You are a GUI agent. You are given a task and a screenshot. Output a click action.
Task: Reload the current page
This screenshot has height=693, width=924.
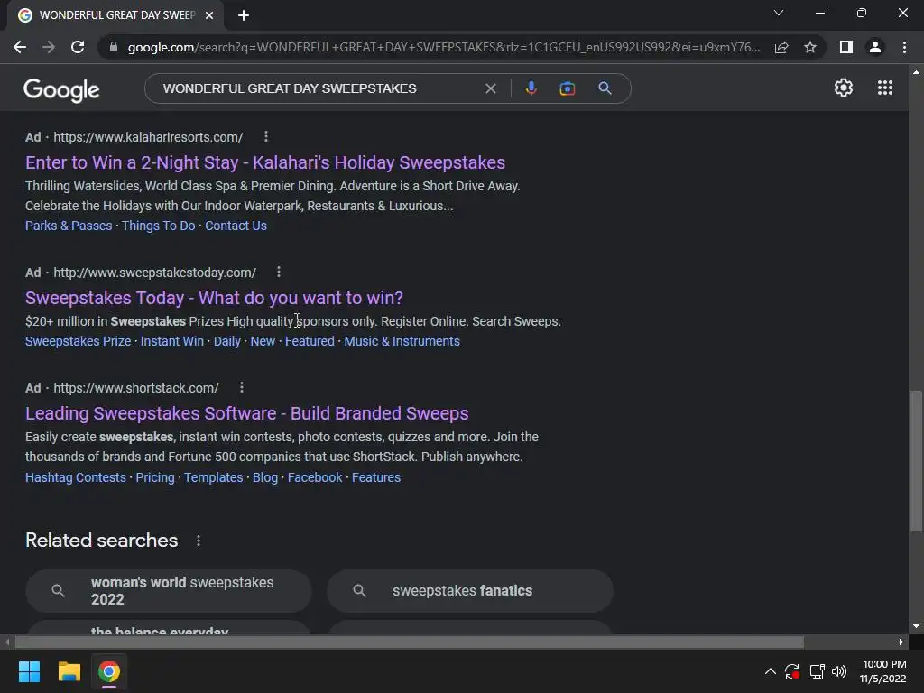78,47
